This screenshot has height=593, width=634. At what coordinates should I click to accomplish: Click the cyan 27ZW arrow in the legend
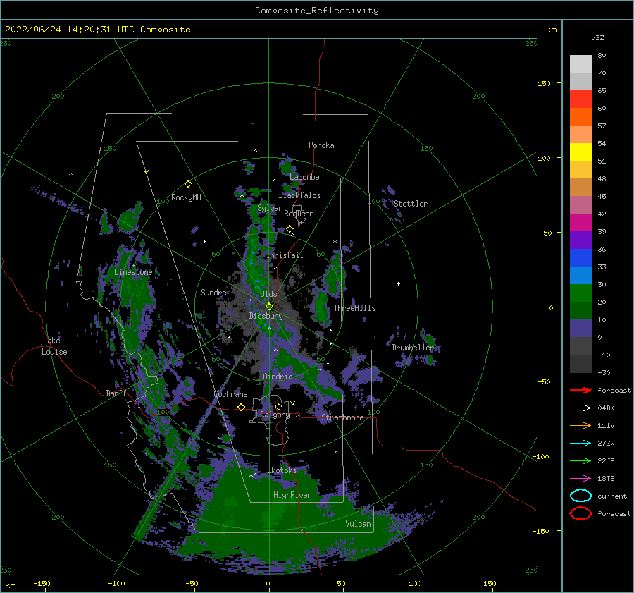click(x=580, y=444)
